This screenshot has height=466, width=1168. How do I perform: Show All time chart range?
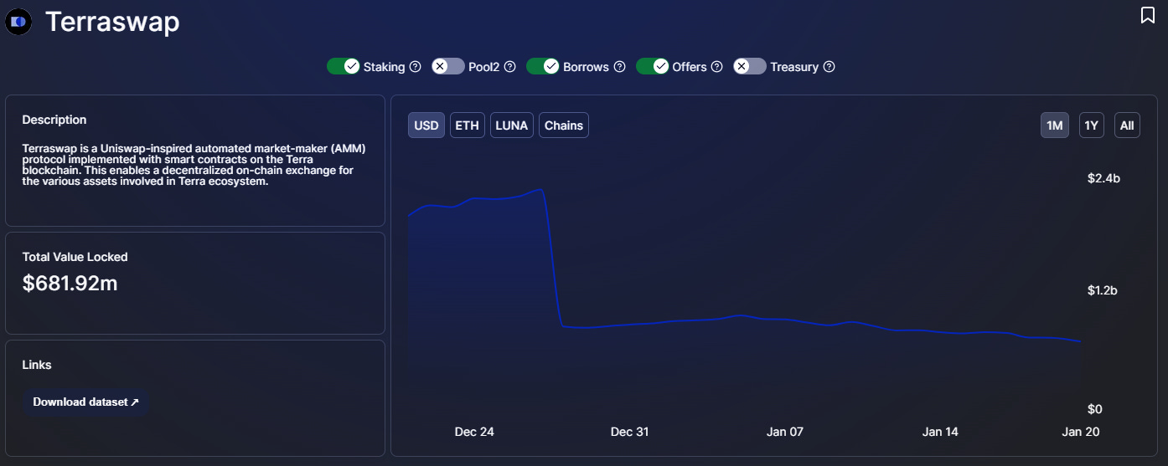click(x=1127, y=125)
